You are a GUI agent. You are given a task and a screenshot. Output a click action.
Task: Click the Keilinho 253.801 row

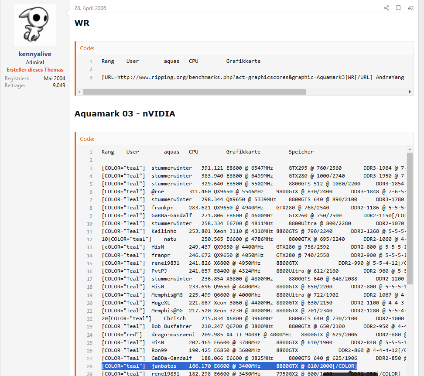[254, 231]
